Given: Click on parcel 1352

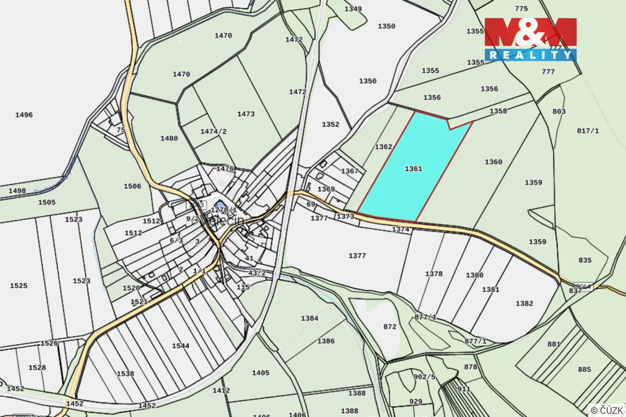Looking at the screenshot, I should 330,125.
